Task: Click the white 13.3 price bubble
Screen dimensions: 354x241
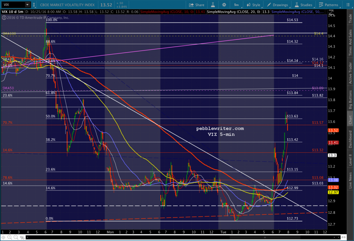Action: (332, 155)
